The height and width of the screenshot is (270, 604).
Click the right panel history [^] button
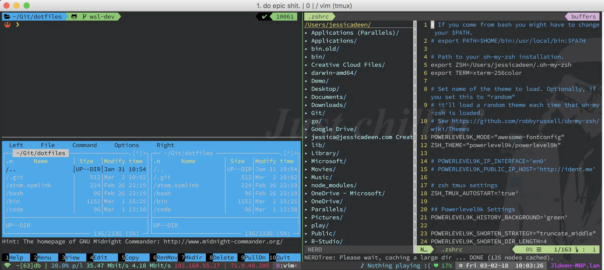tap(288, 153)
